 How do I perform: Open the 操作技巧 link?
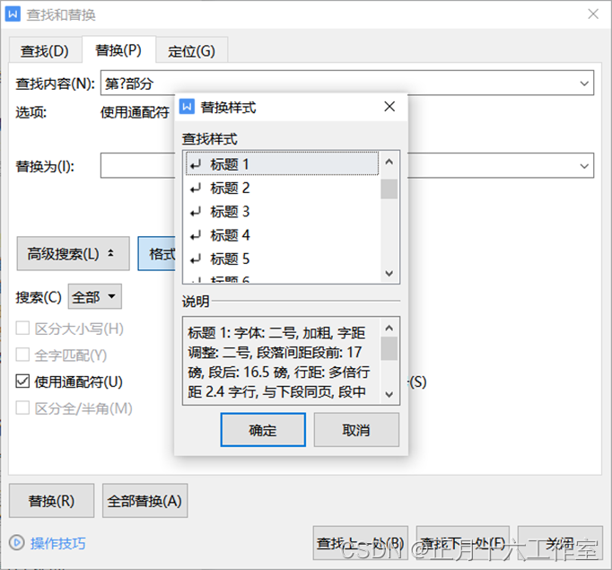click(x=57, y=543)
